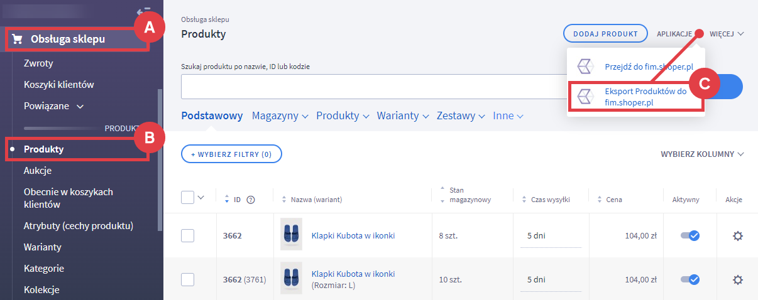Open Wybierz kolumny dropdown
Screen dimensions: 758x300
pyautogui.click(x=702, y=154)
